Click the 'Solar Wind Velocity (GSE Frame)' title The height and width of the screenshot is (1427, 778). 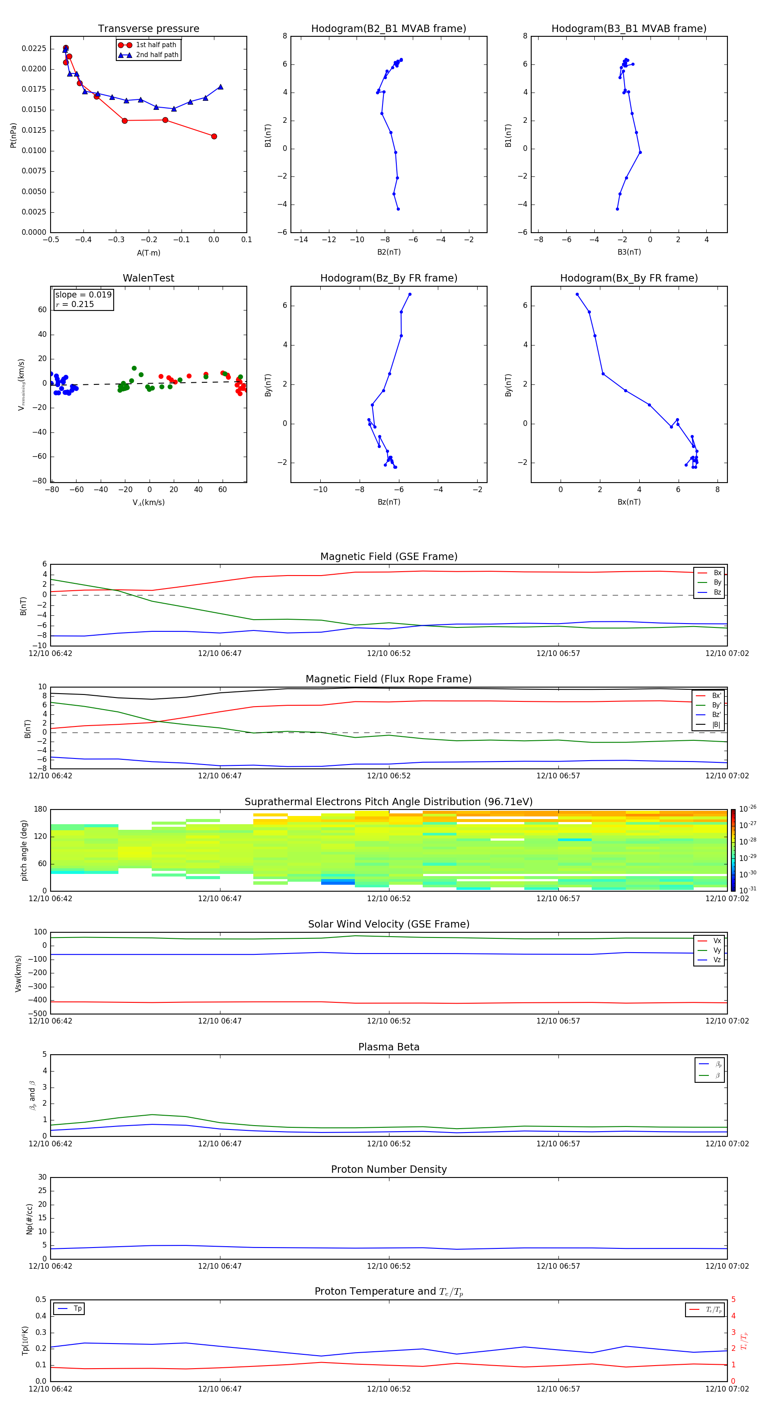pos(389,924)
